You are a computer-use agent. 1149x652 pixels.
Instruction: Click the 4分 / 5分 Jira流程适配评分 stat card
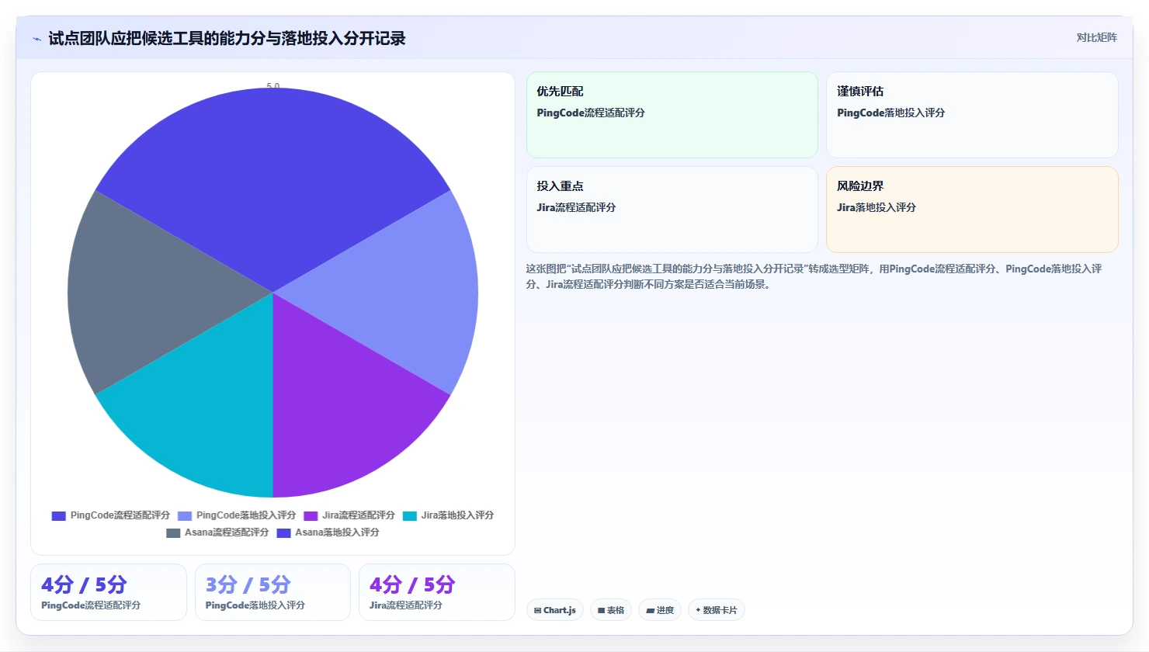pos(437,592)
